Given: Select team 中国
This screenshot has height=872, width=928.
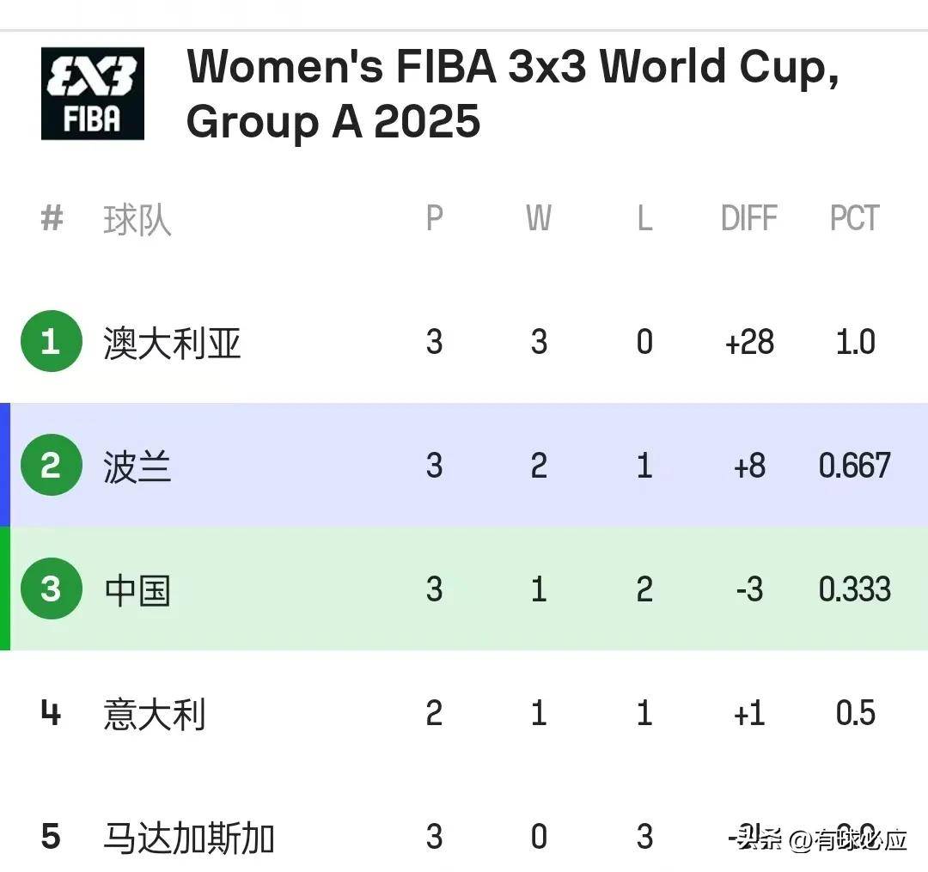Looking at the screenshot, I should [137, 590].
